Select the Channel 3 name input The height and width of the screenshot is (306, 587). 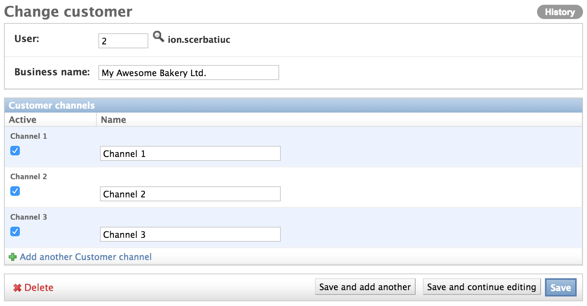(190, 234)
